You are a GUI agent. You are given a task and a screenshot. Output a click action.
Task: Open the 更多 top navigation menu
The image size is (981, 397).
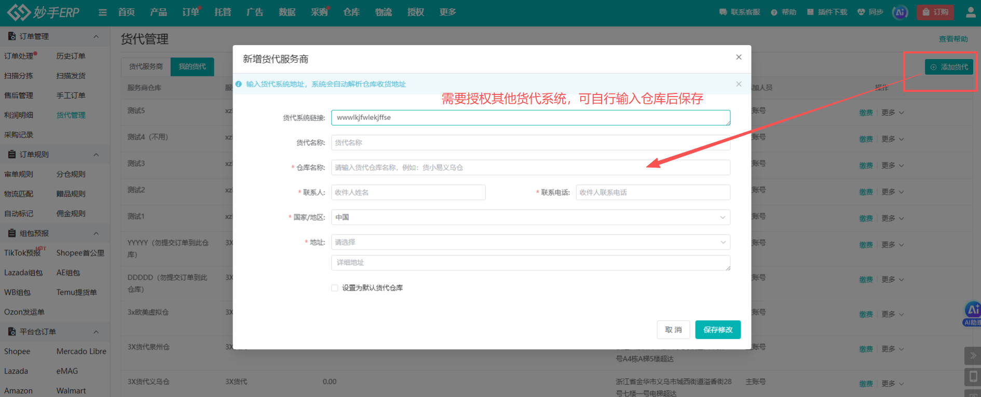(448, 12)
